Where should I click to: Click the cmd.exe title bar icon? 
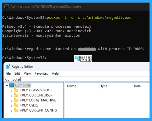pos(7,7)
